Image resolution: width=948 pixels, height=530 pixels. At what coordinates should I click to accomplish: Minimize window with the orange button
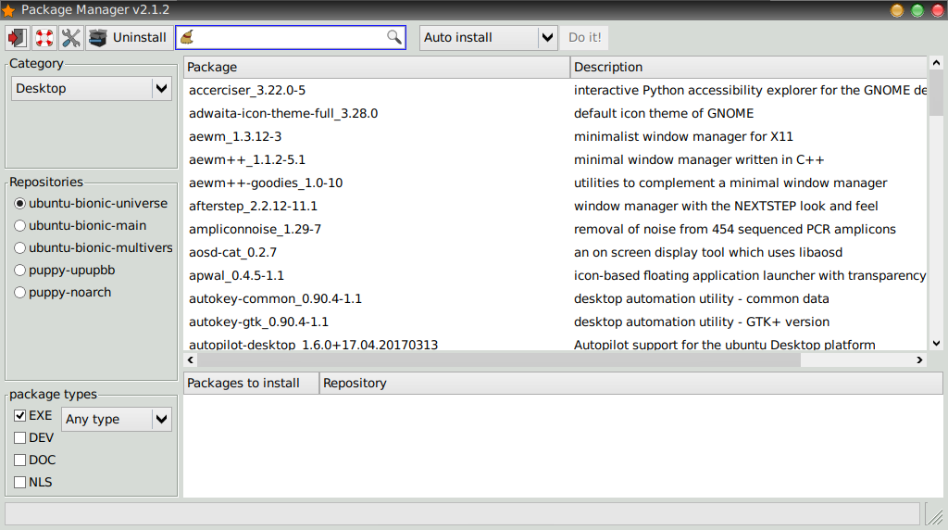click(x=897, y=10)
